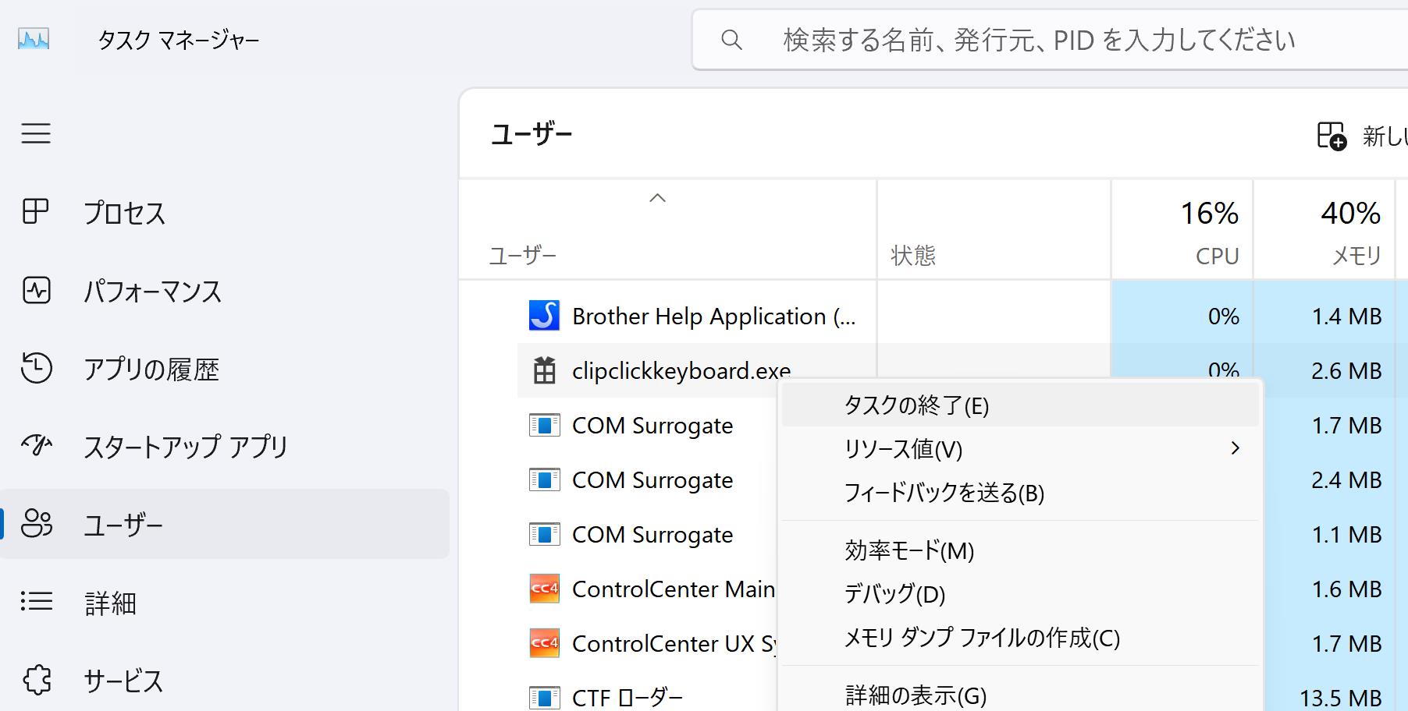Click the new task icon in header
Image resolution: width=1408 pixels, height=711 pixels.
click(1332, 136)
